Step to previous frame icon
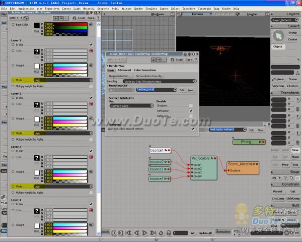Screen dimensions: 302x242 114,233
